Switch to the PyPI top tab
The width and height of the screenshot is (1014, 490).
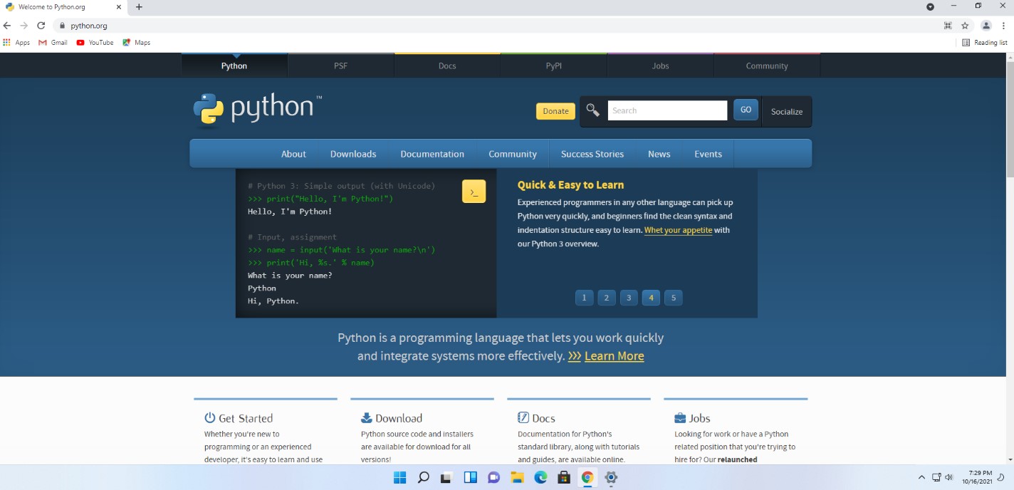(x=553, y=66)
